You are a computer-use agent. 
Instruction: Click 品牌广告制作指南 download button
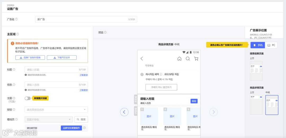pyautogui.click(x=30, y=58)
